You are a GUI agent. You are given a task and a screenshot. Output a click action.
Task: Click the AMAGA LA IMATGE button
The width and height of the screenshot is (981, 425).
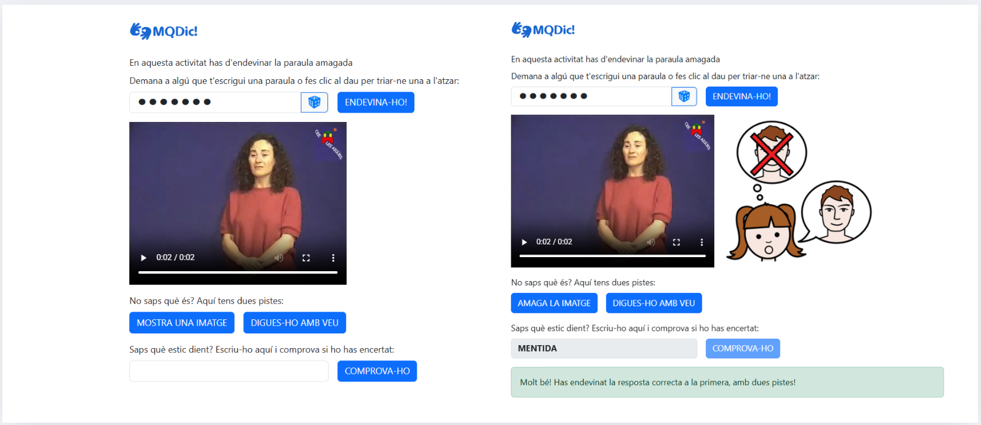(x=554, y=303)
